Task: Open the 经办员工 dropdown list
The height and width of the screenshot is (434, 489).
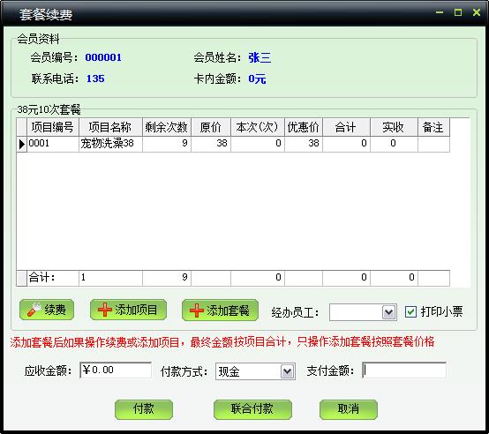Action: pyautogui.click(x=389, y=312)
